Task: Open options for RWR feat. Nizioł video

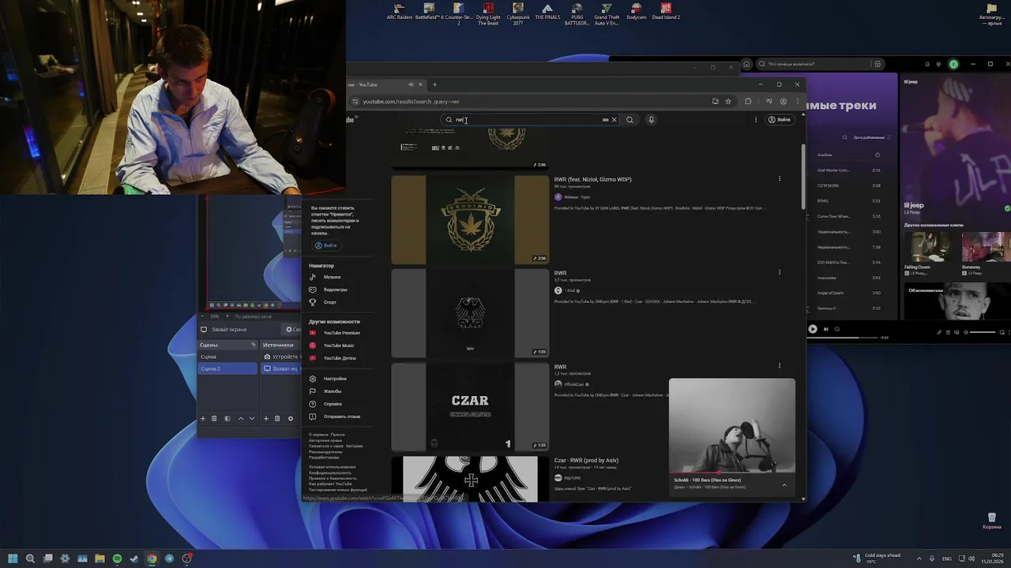Action: [x=780, y=179]
